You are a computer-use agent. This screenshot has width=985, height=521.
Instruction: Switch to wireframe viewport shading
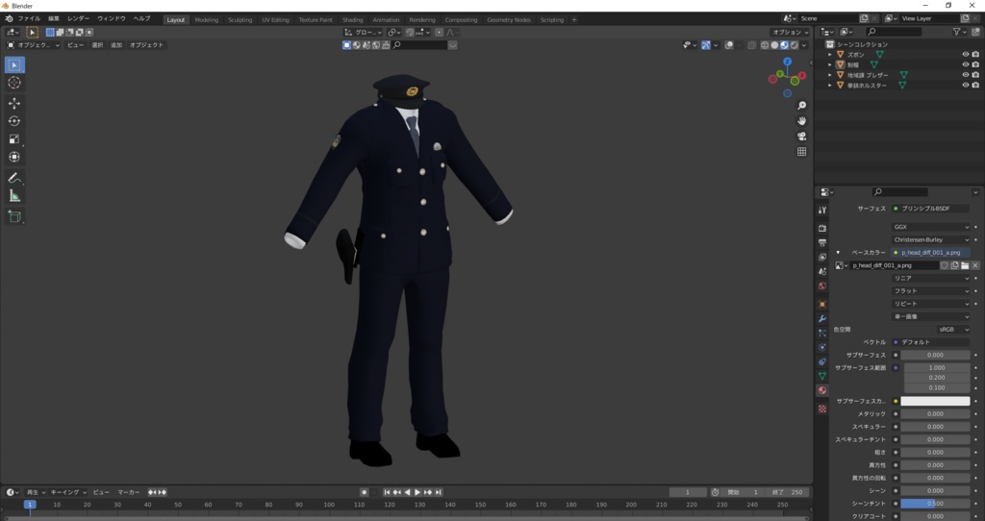coord(765,45)
